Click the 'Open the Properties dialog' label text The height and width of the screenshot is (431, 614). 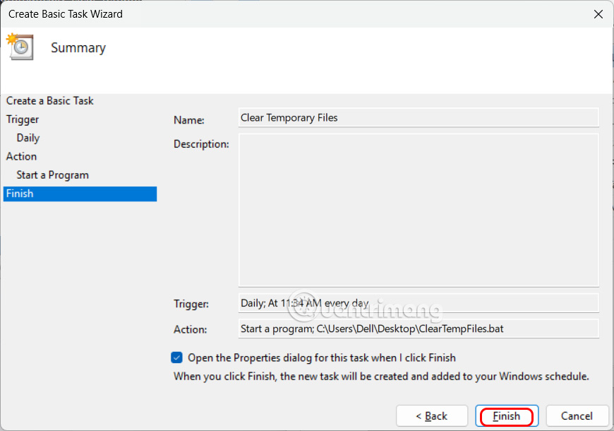[322, 358]
